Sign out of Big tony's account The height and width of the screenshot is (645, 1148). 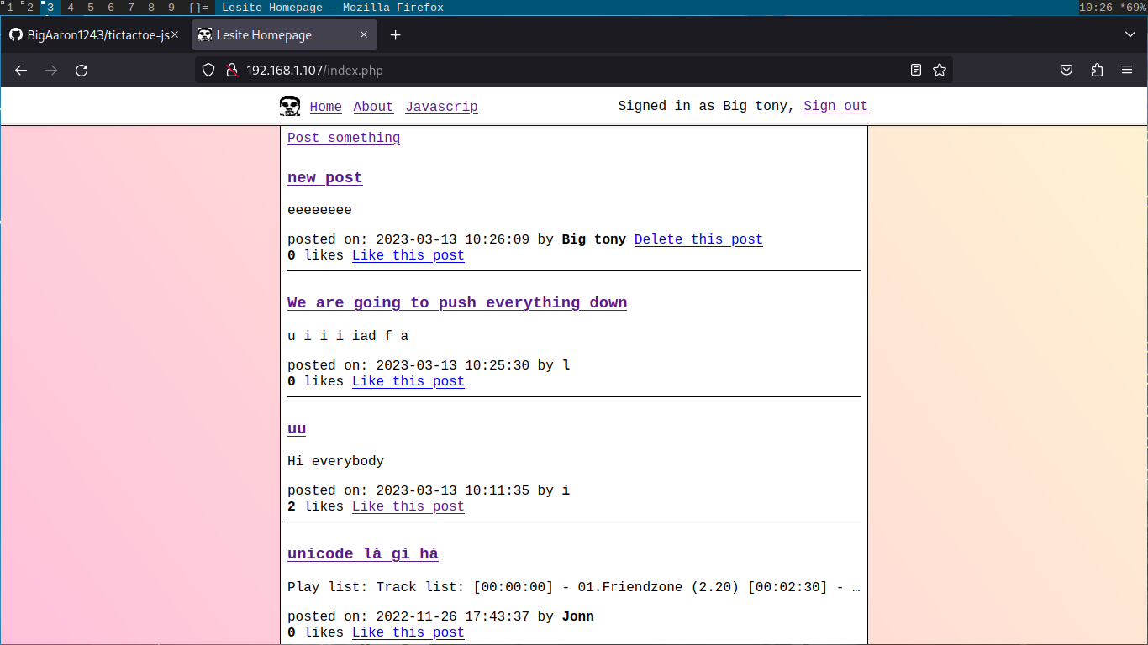pos(835,106)
